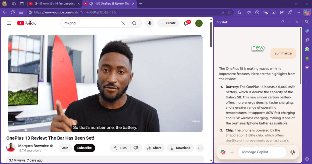Open the YouTube hamburger guide menu
The image size is (312, 164).
[x=9, y=23]
